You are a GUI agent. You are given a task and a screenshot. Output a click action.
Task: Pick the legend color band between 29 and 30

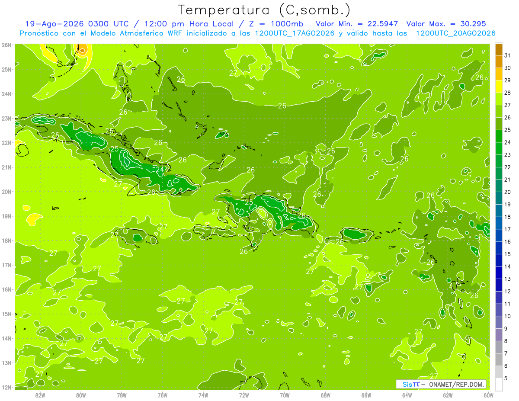point(499,74)
